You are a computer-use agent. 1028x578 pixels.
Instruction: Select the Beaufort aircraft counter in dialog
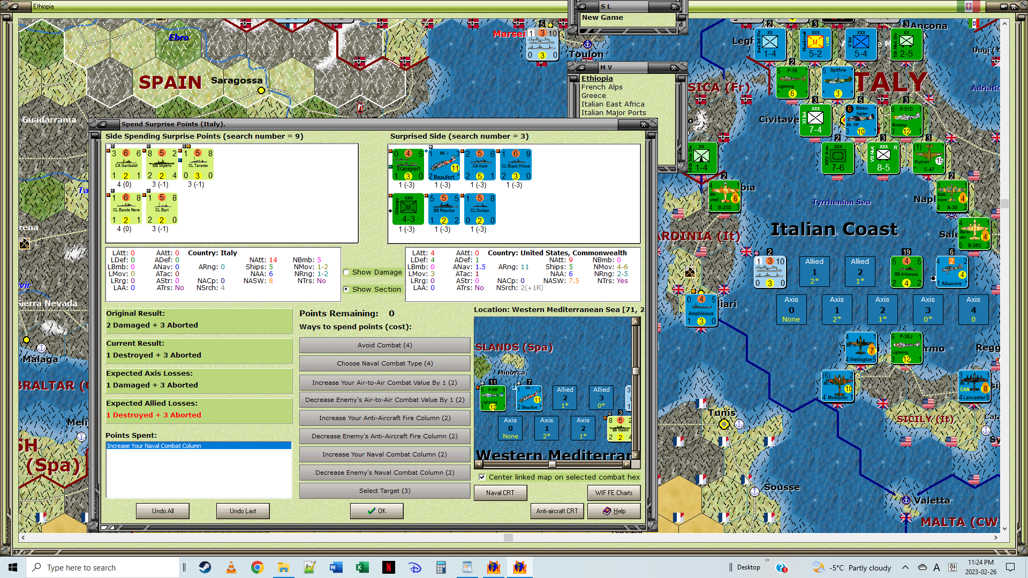(444, 165)
